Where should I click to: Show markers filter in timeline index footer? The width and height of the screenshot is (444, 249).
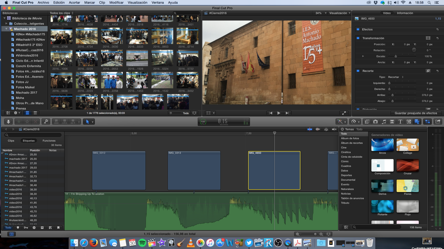[x=18, y=228]
